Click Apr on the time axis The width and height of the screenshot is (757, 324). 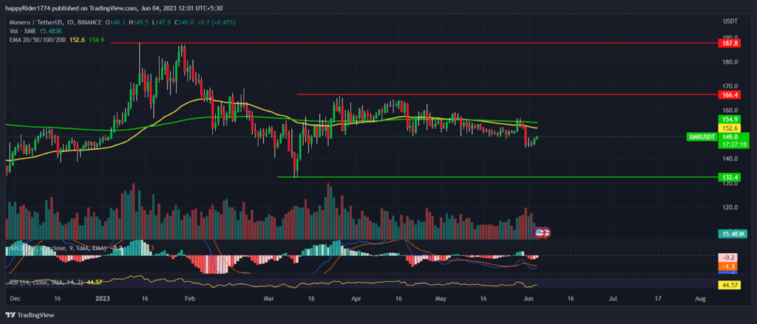(356, 299)
